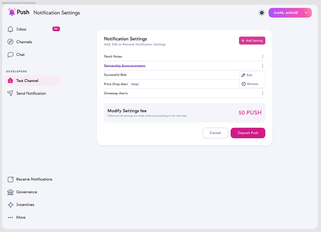The height and width of the screenshot is (232, 321).
Task: Click the Push bell logo
Action: pyautogui.click(x=12, y=12)
